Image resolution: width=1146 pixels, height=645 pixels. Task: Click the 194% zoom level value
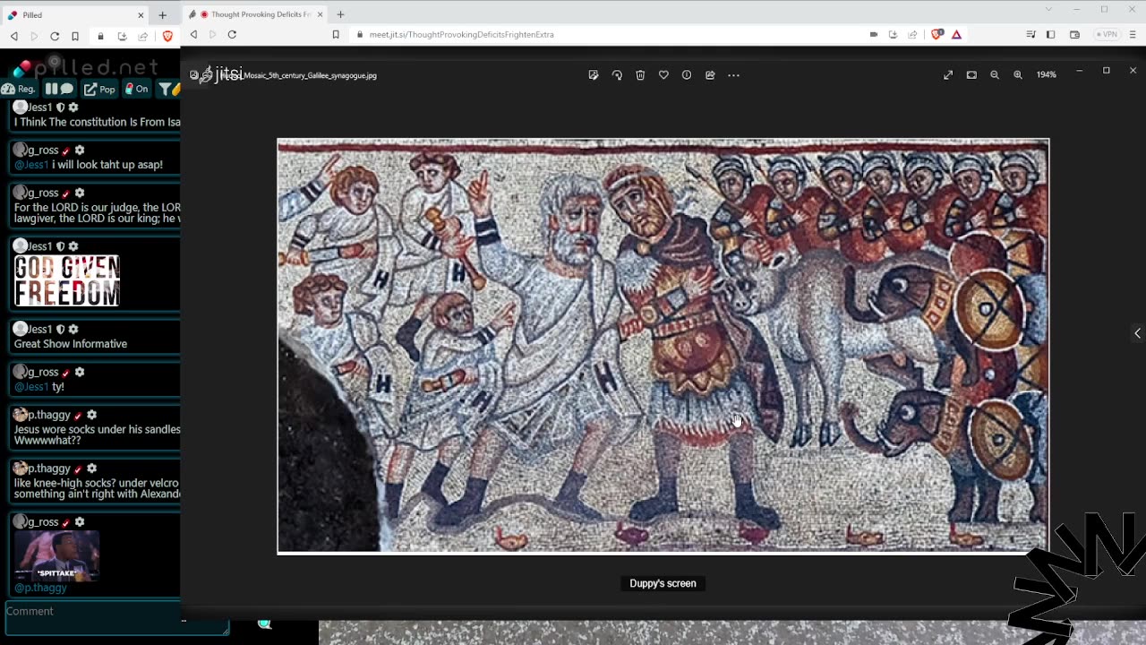coord(1047,75)
